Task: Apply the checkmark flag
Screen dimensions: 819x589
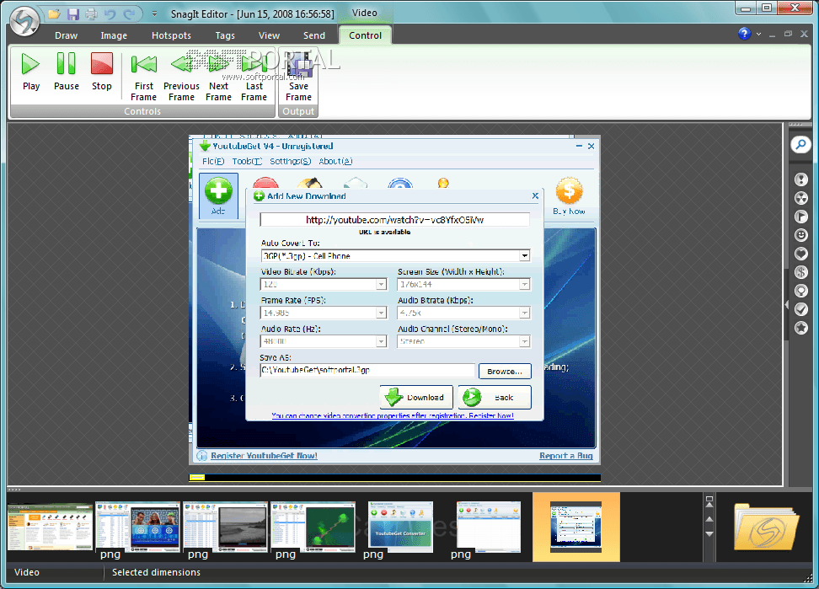Action: click(800, 309)
